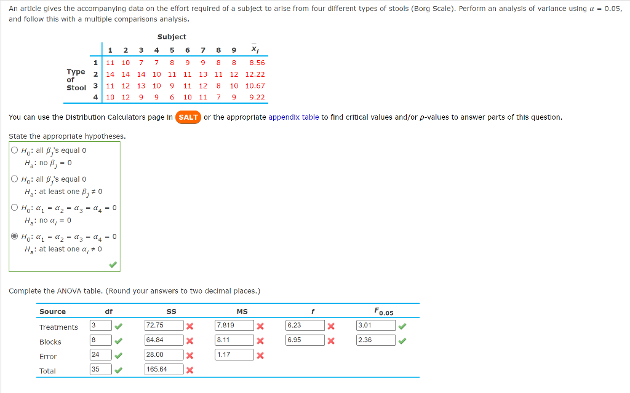Viewport: 630px width, 393px height.
Task: Open the SALT distribution calculators
Action: point(188,117)
